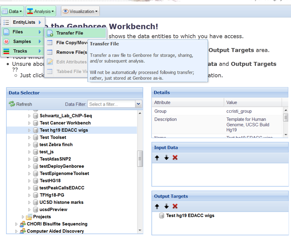Select Transfer File menu item
291x248 pixels.
[x=70, y=33]
